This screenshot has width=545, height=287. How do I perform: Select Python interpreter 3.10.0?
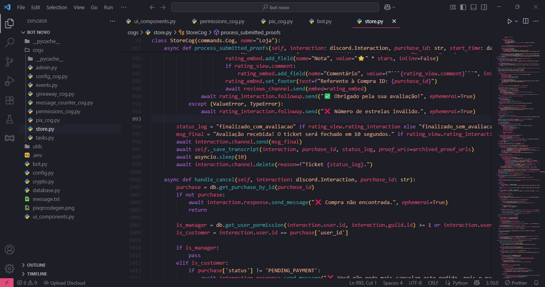click(492, 283)
